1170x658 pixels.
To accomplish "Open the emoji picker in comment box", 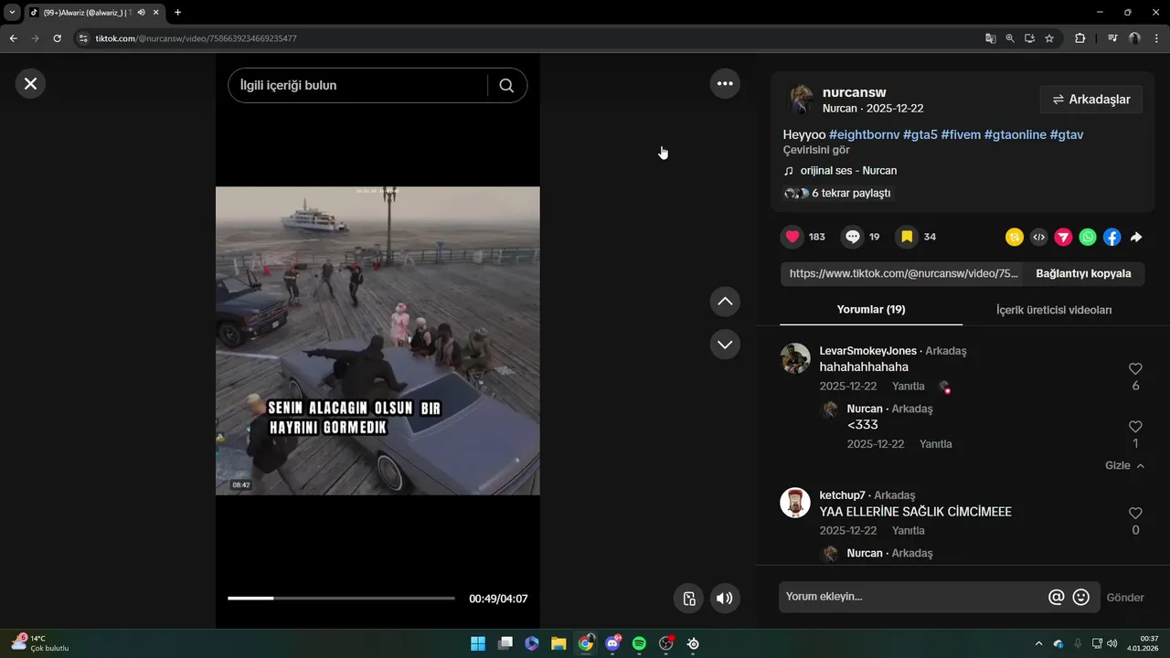I will [x=1081, y=597].
